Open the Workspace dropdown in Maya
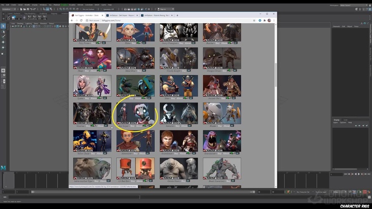The width and height of the screenshot is (372, 209). (353, 5)
